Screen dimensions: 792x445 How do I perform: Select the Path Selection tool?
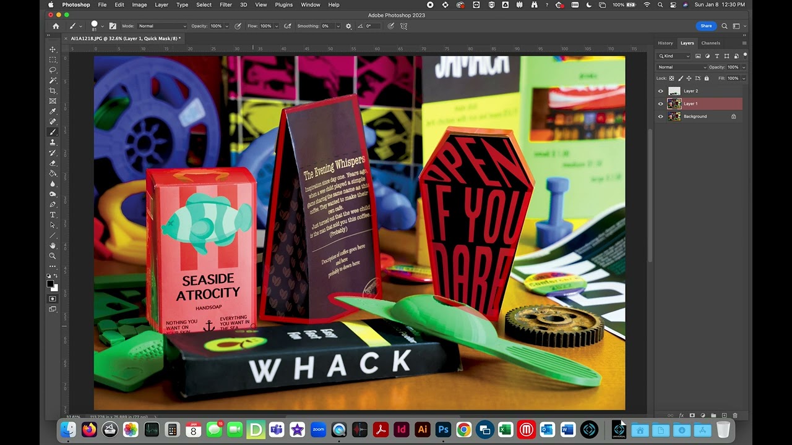[x=53, y=225]
